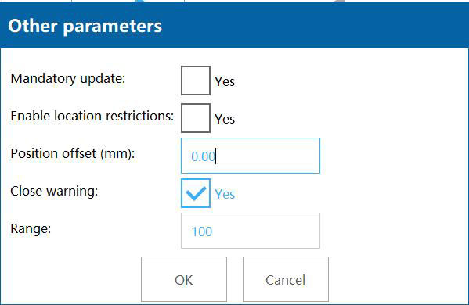469x305 pixels.
Task: Dismiss the dialog with the Cancel button
Action: point(286,279)
